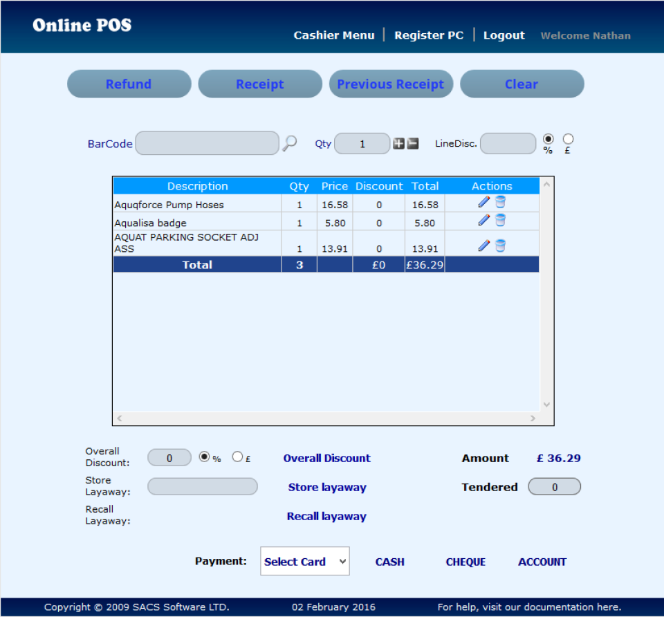Search barcode using the magnifier icon
The image size is (664, 617).
(290, 142)
